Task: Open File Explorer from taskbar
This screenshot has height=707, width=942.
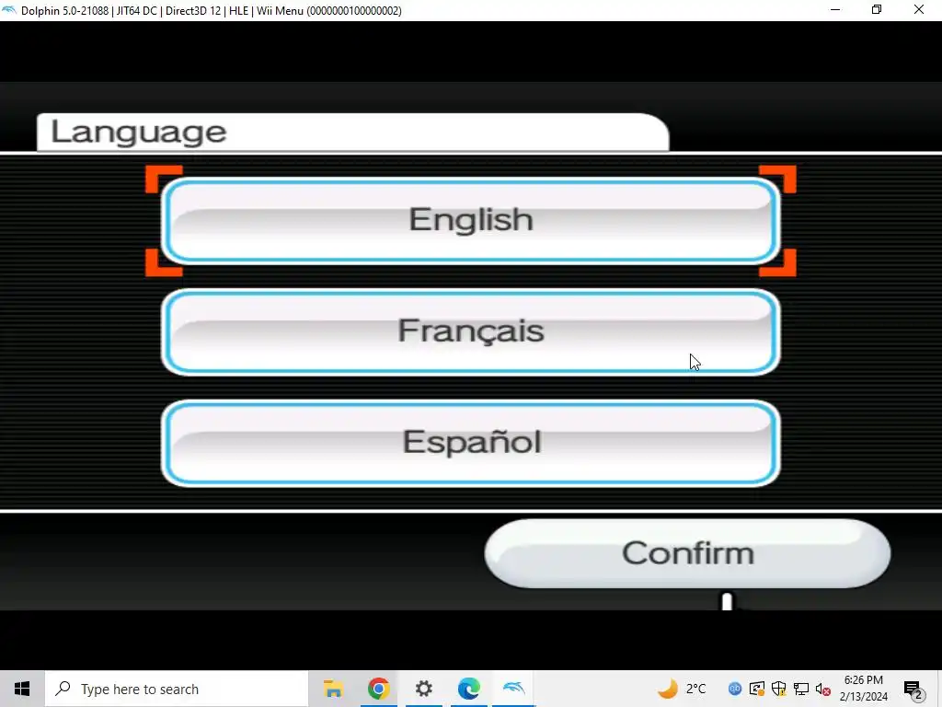Action: [x=333, y=689]
